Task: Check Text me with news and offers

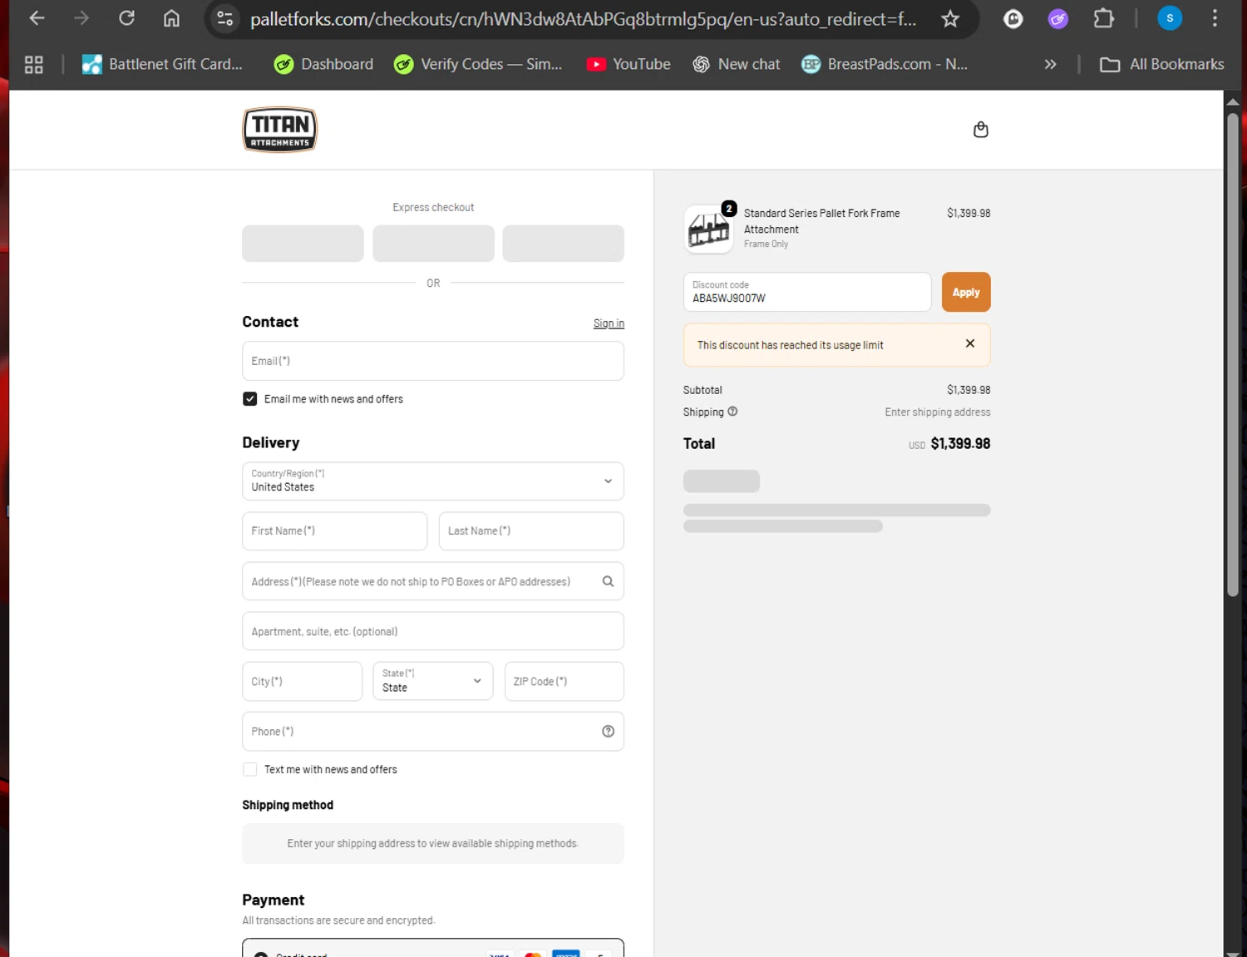Action: coord(249,769)
